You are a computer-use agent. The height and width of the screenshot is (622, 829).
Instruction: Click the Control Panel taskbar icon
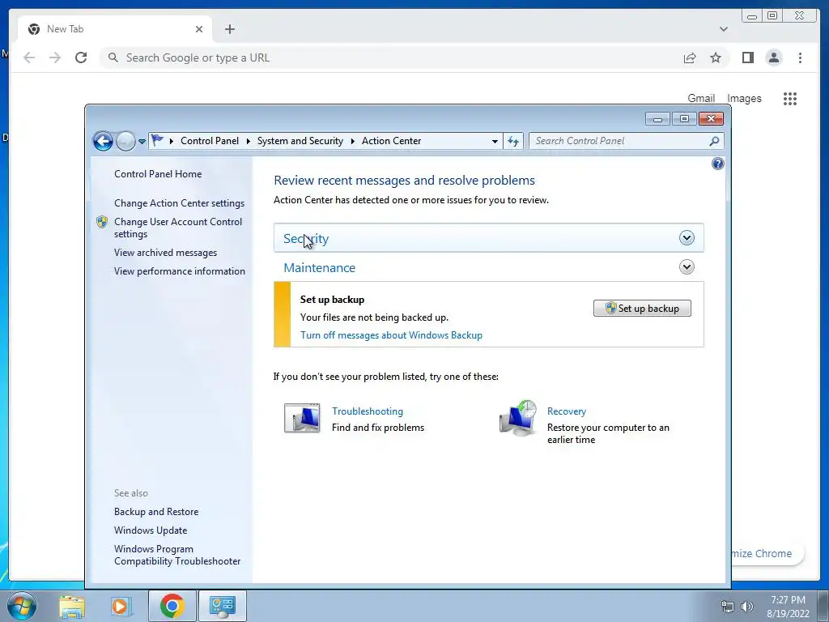223,606
